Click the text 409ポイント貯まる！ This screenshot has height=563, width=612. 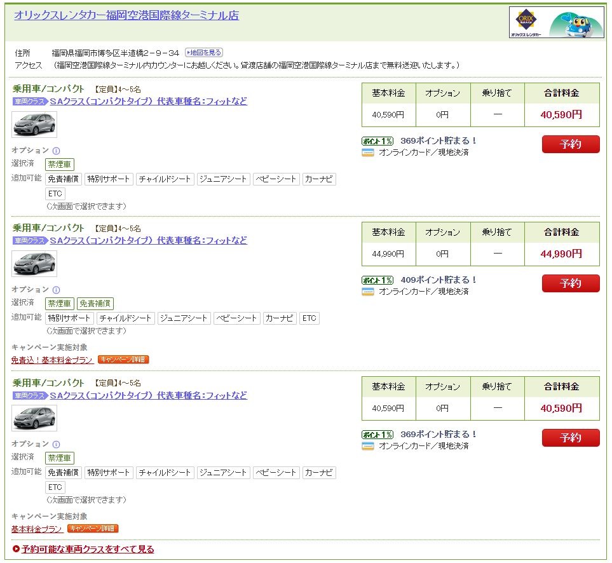pos(439,280)
